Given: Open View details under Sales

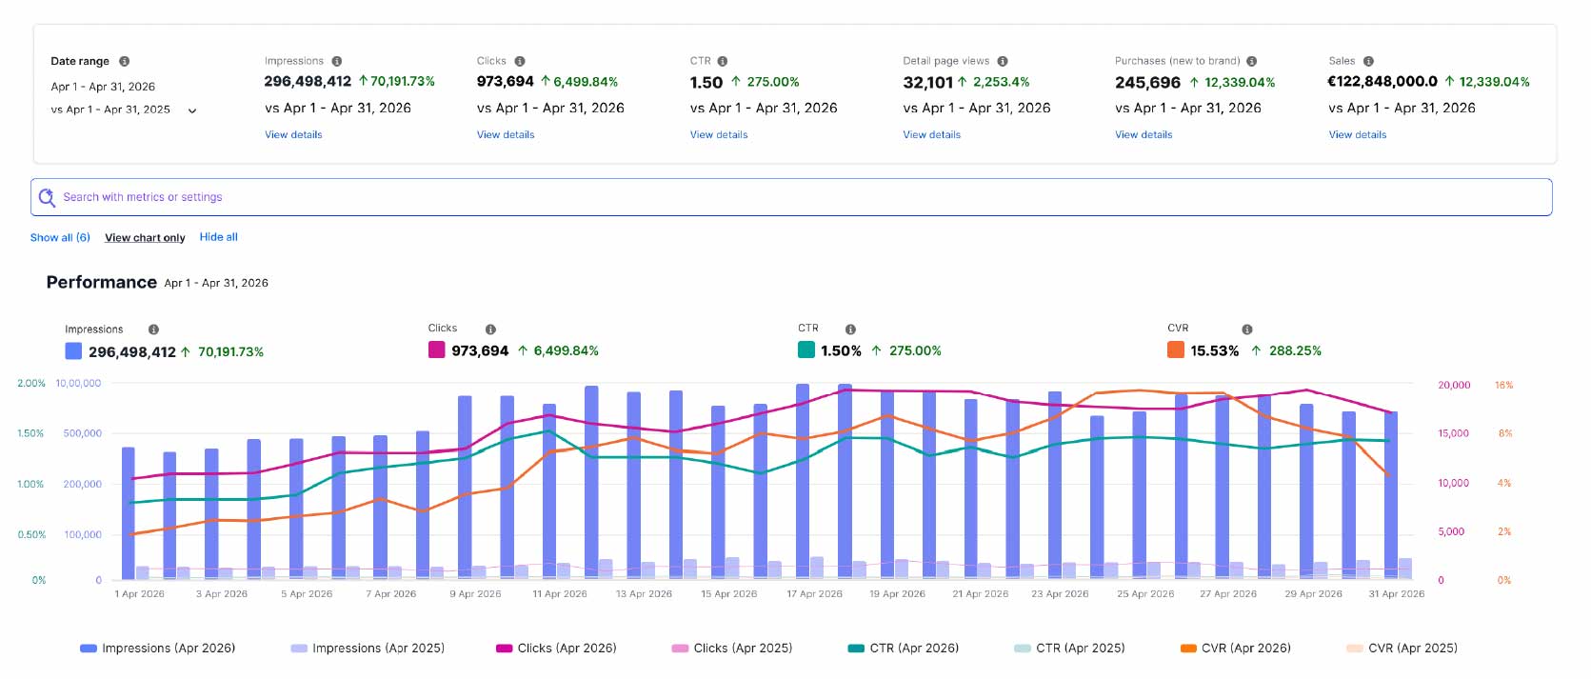Looking at the screenshot, I should [x=1358, y=135].
